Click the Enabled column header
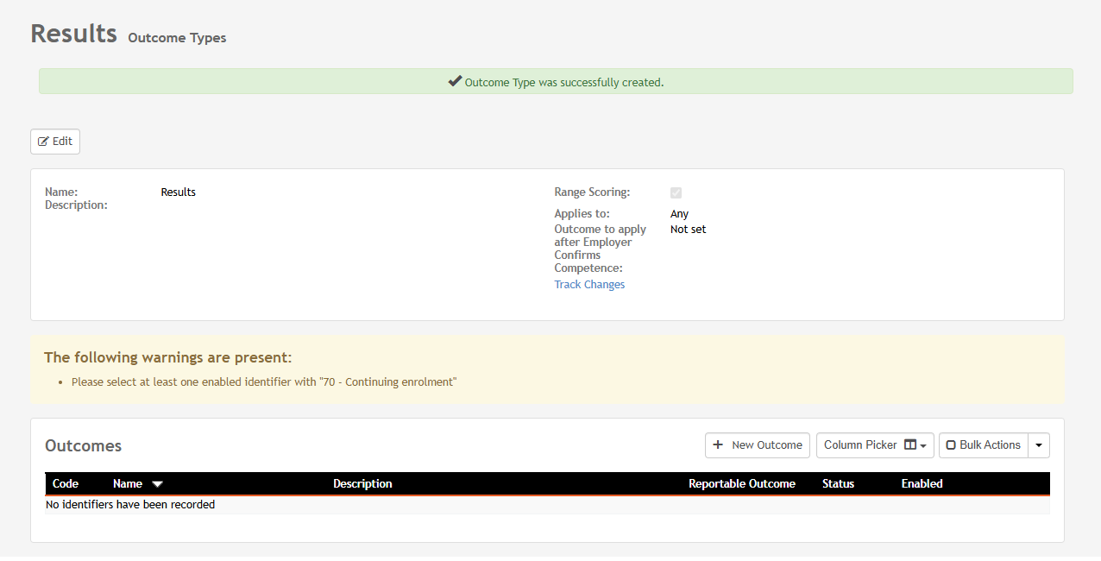Screen dimensions: 1101x561 (x=922, y=484)
